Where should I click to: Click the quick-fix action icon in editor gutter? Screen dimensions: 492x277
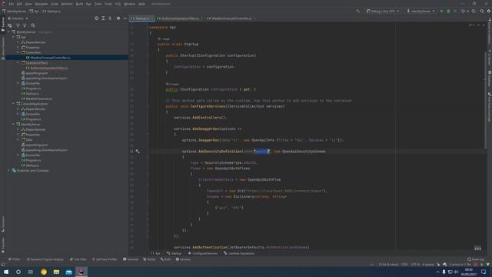tap(138, 152)
